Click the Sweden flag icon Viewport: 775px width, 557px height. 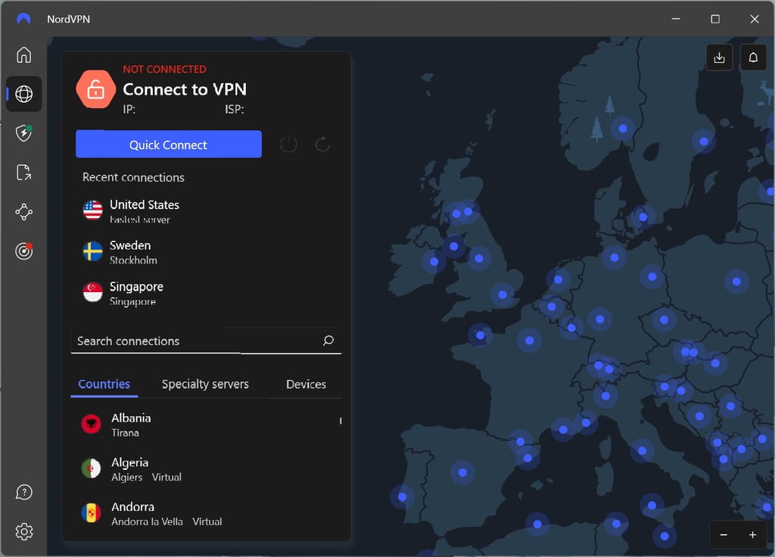[x=92, y=251]
